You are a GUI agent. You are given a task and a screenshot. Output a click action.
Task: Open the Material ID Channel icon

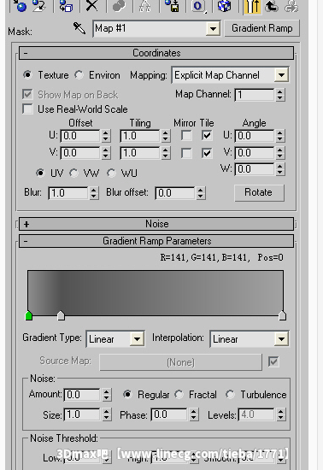[198, 6]
